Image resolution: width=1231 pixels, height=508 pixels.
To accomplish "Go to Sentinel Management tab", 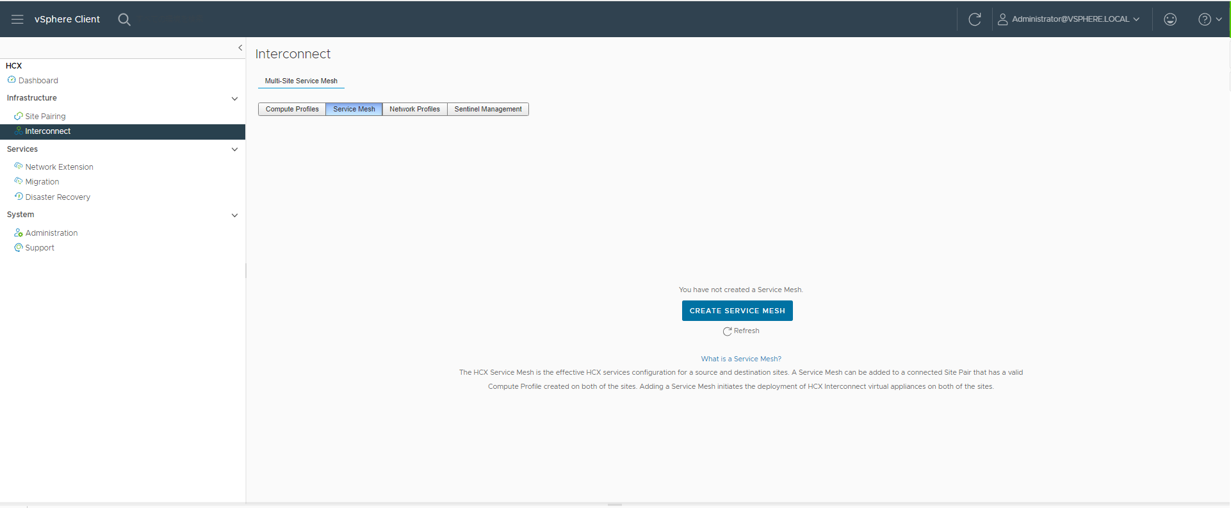I will 488,109.
